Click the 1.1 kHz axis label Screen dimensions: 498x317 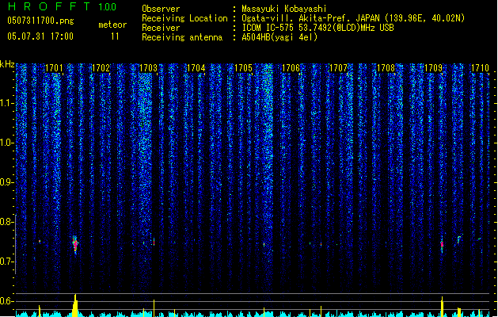(x=6, y=103)
